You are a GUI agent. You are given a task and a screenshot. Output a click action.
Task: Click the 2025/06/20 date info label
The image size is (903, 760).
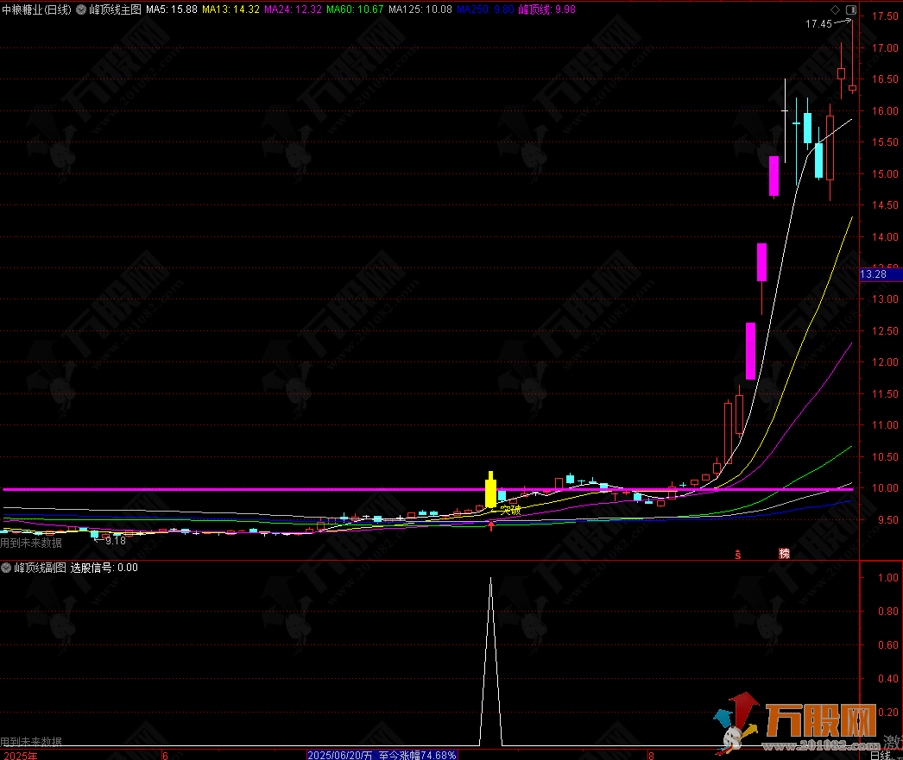click(341, 755)
